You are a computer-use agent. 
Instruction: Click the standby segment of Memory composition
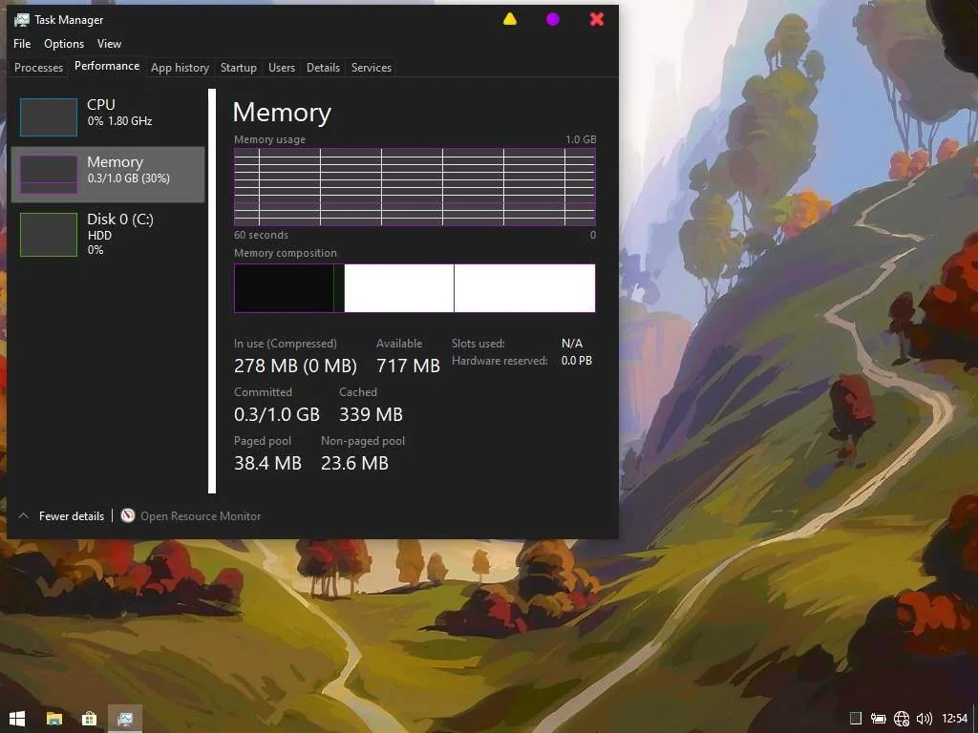399,288
